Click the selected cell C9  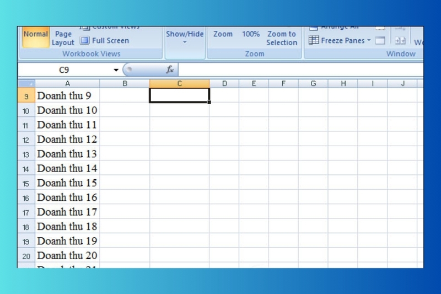[x=180, y=95]
